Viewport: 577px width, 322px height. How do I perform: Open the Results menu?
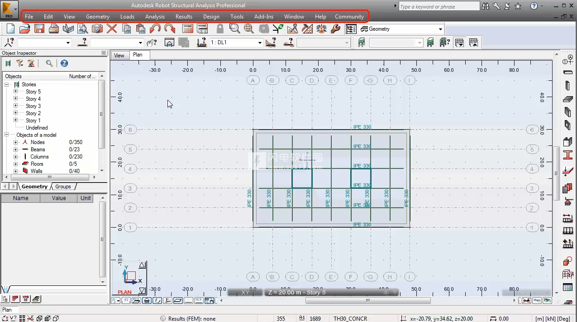(x=184, y=16)
